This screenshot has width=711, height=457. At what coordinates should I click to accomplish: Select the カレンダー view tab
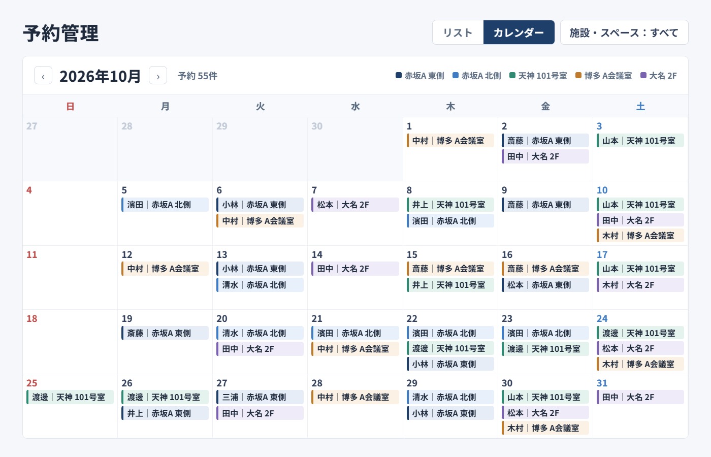(x=519, y=32)
